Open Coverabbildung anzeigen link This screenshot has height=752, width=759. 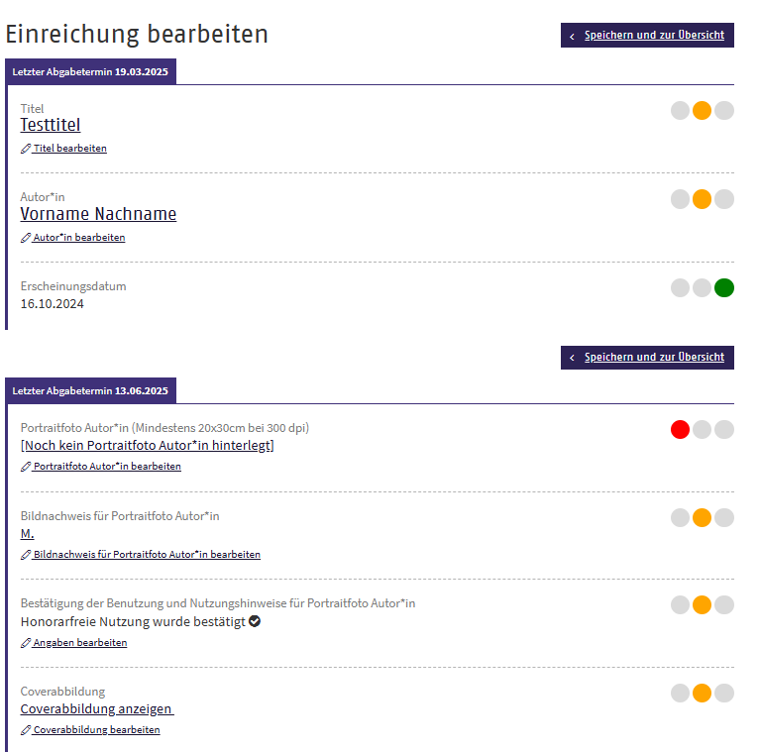pos(97,709)
